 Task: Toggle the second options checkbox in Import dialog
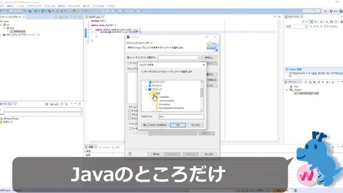click(130, 115)
